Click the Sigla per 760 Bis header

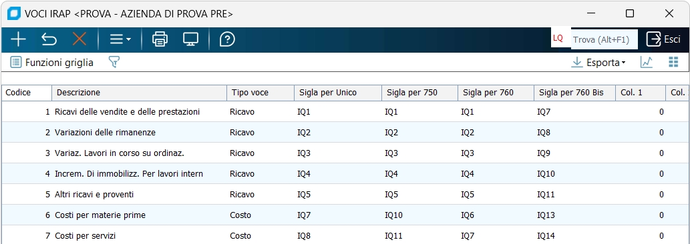pyautogui.click(x=574, y=93)
